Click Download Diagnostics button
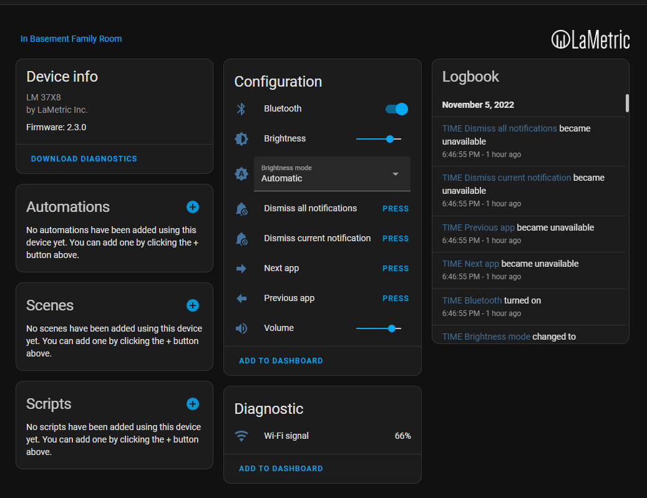This screenshot has height=498, width=647. coord(84,159)
